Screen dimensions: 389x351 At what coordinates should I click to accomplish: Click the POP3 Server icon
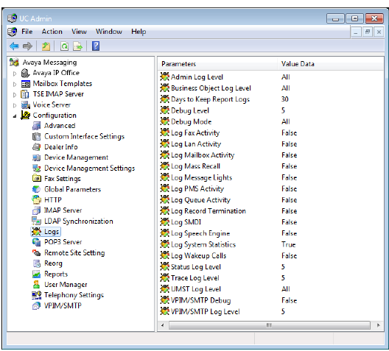(37, 242)
